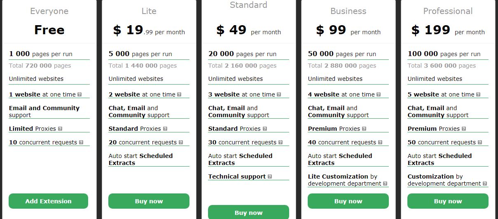Click Auto start Scheduled Extracts in Lite plan
This screenshot has width=498, height=219.
[x=140, y=159]
